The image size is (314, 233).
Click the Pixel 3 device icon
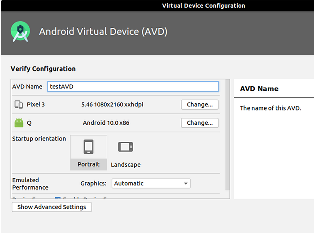pos(19,105)
